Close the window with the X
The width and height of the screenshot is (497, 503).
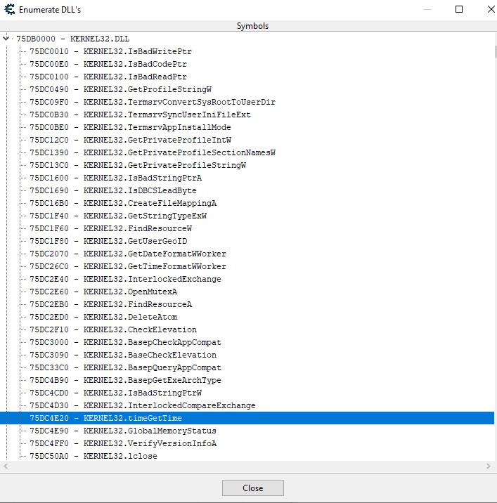[x=491, y=9]
